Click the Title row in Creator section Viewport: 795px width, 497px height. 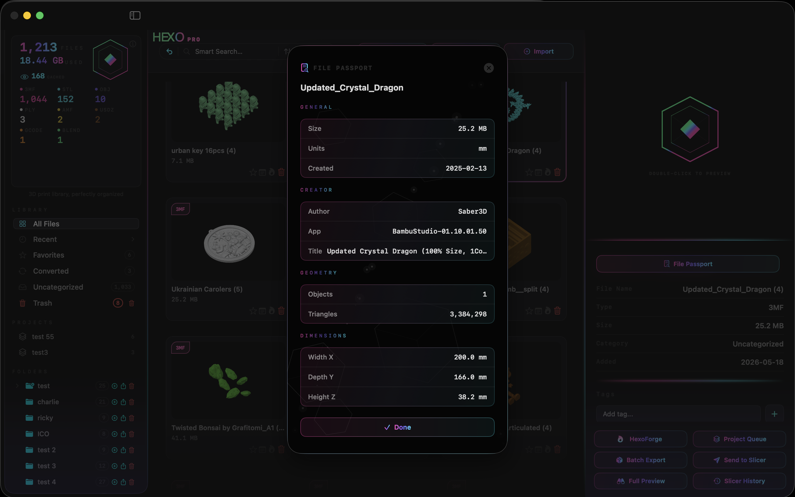397,251
